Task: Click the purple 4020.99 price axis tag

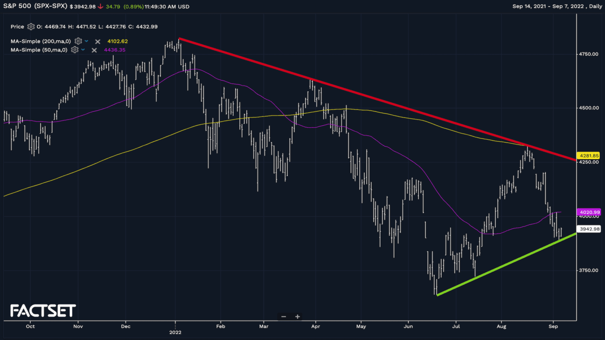Action: coord(589,212)
